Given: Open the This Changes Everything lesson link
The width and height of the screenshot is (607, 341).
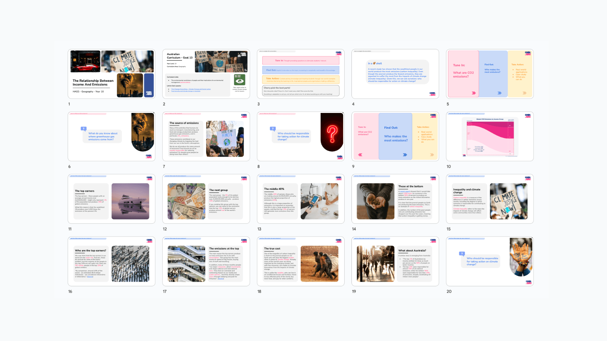Looking at the screenshot, I should tap(191, 89).
